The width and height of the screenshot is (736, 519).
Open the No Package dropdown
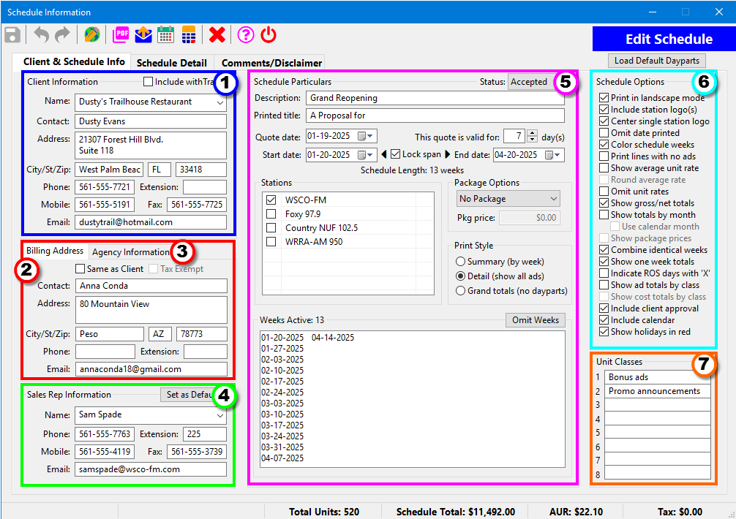(508, 199)
